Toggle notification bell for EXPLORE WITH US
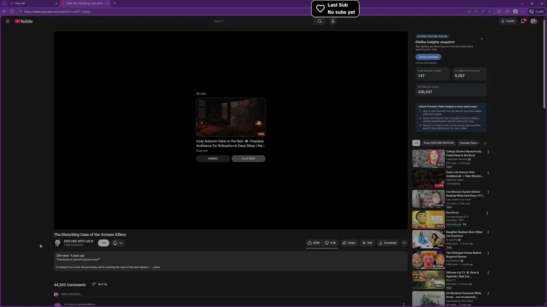 pyautogui.click(x=115, y=243)
